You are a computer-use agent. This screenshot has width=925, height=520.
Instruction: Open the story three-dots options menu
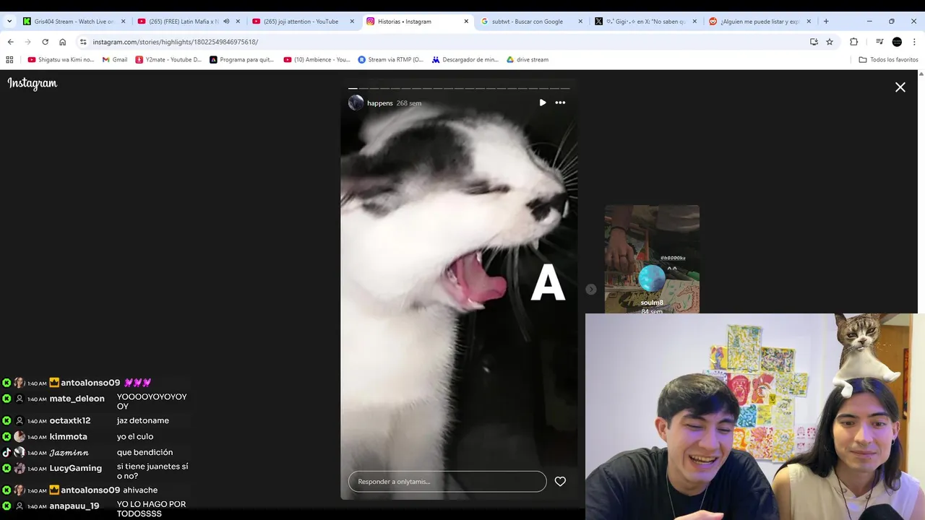[x=560, y=103]
